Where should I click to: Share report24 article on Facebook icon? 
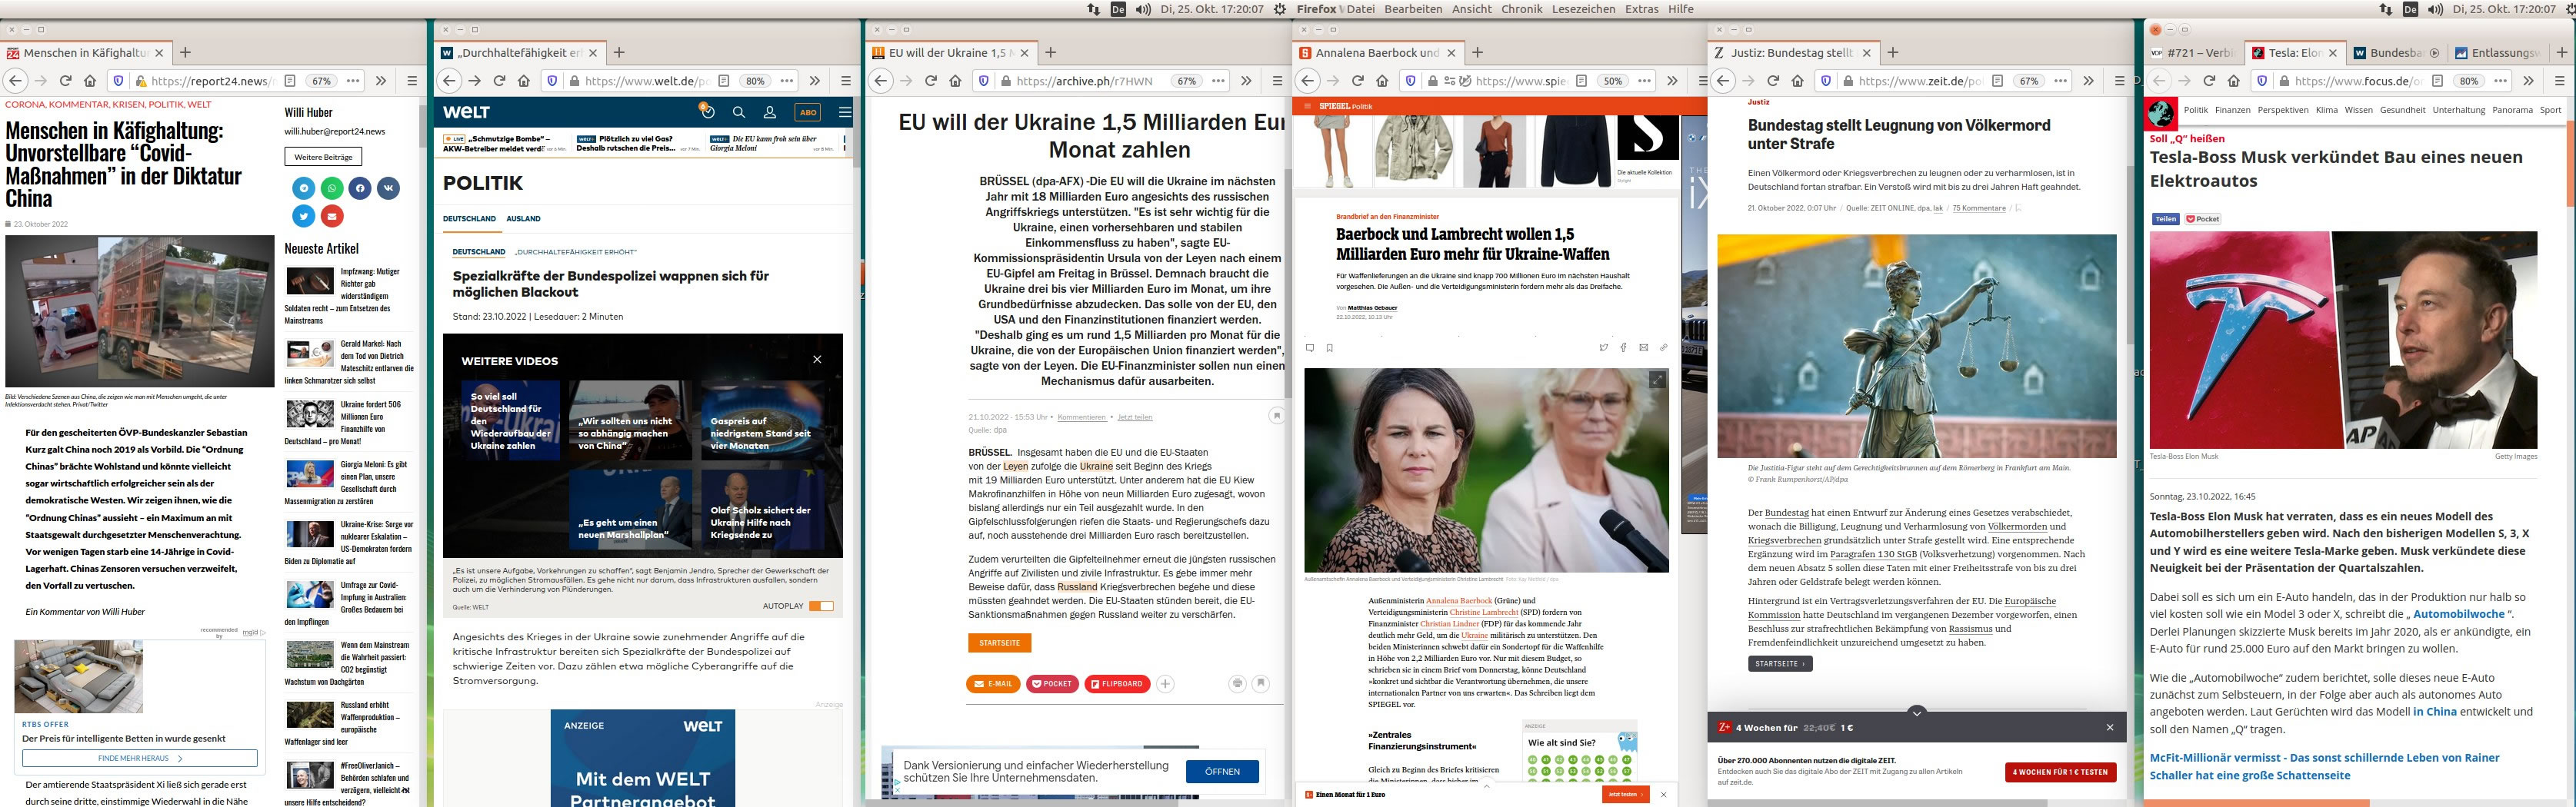360,188
